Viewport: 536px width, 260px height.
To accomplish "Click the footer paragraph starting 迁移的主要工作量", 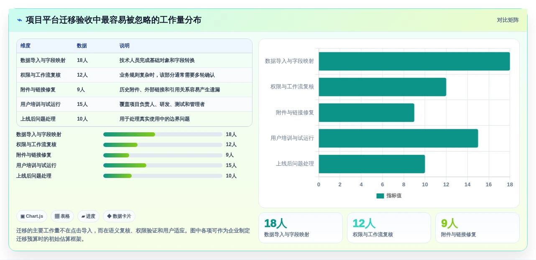I will (x=133, y=235).
